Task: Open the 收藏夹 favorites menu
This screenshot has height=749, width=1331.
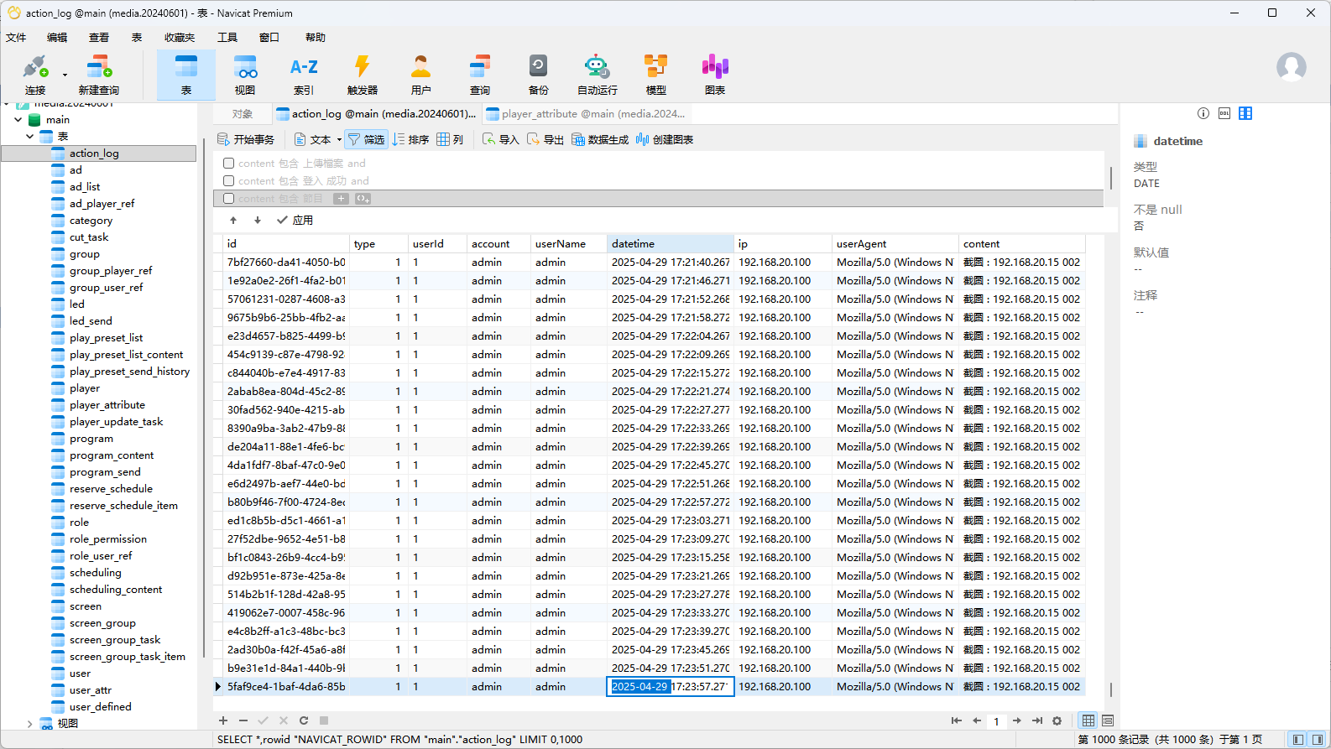Action: pos(180,37)
